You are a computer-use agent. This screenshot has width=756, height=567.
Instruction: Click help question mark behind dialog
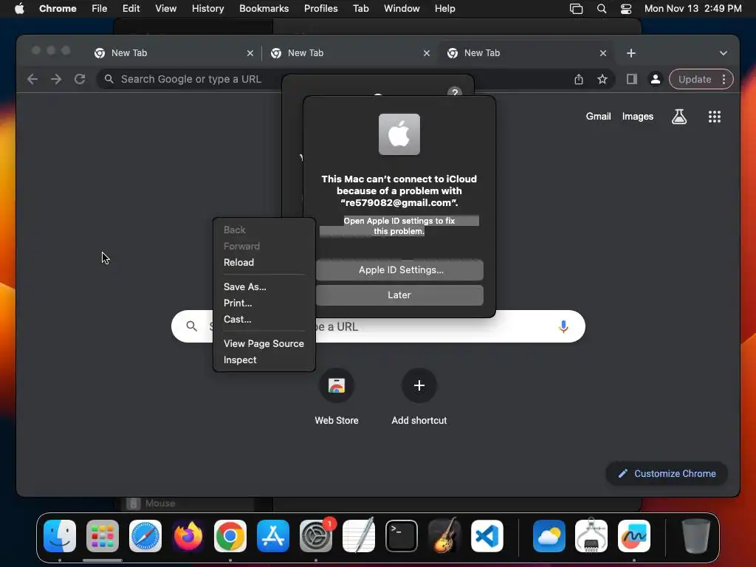click(x=455, y=91)
